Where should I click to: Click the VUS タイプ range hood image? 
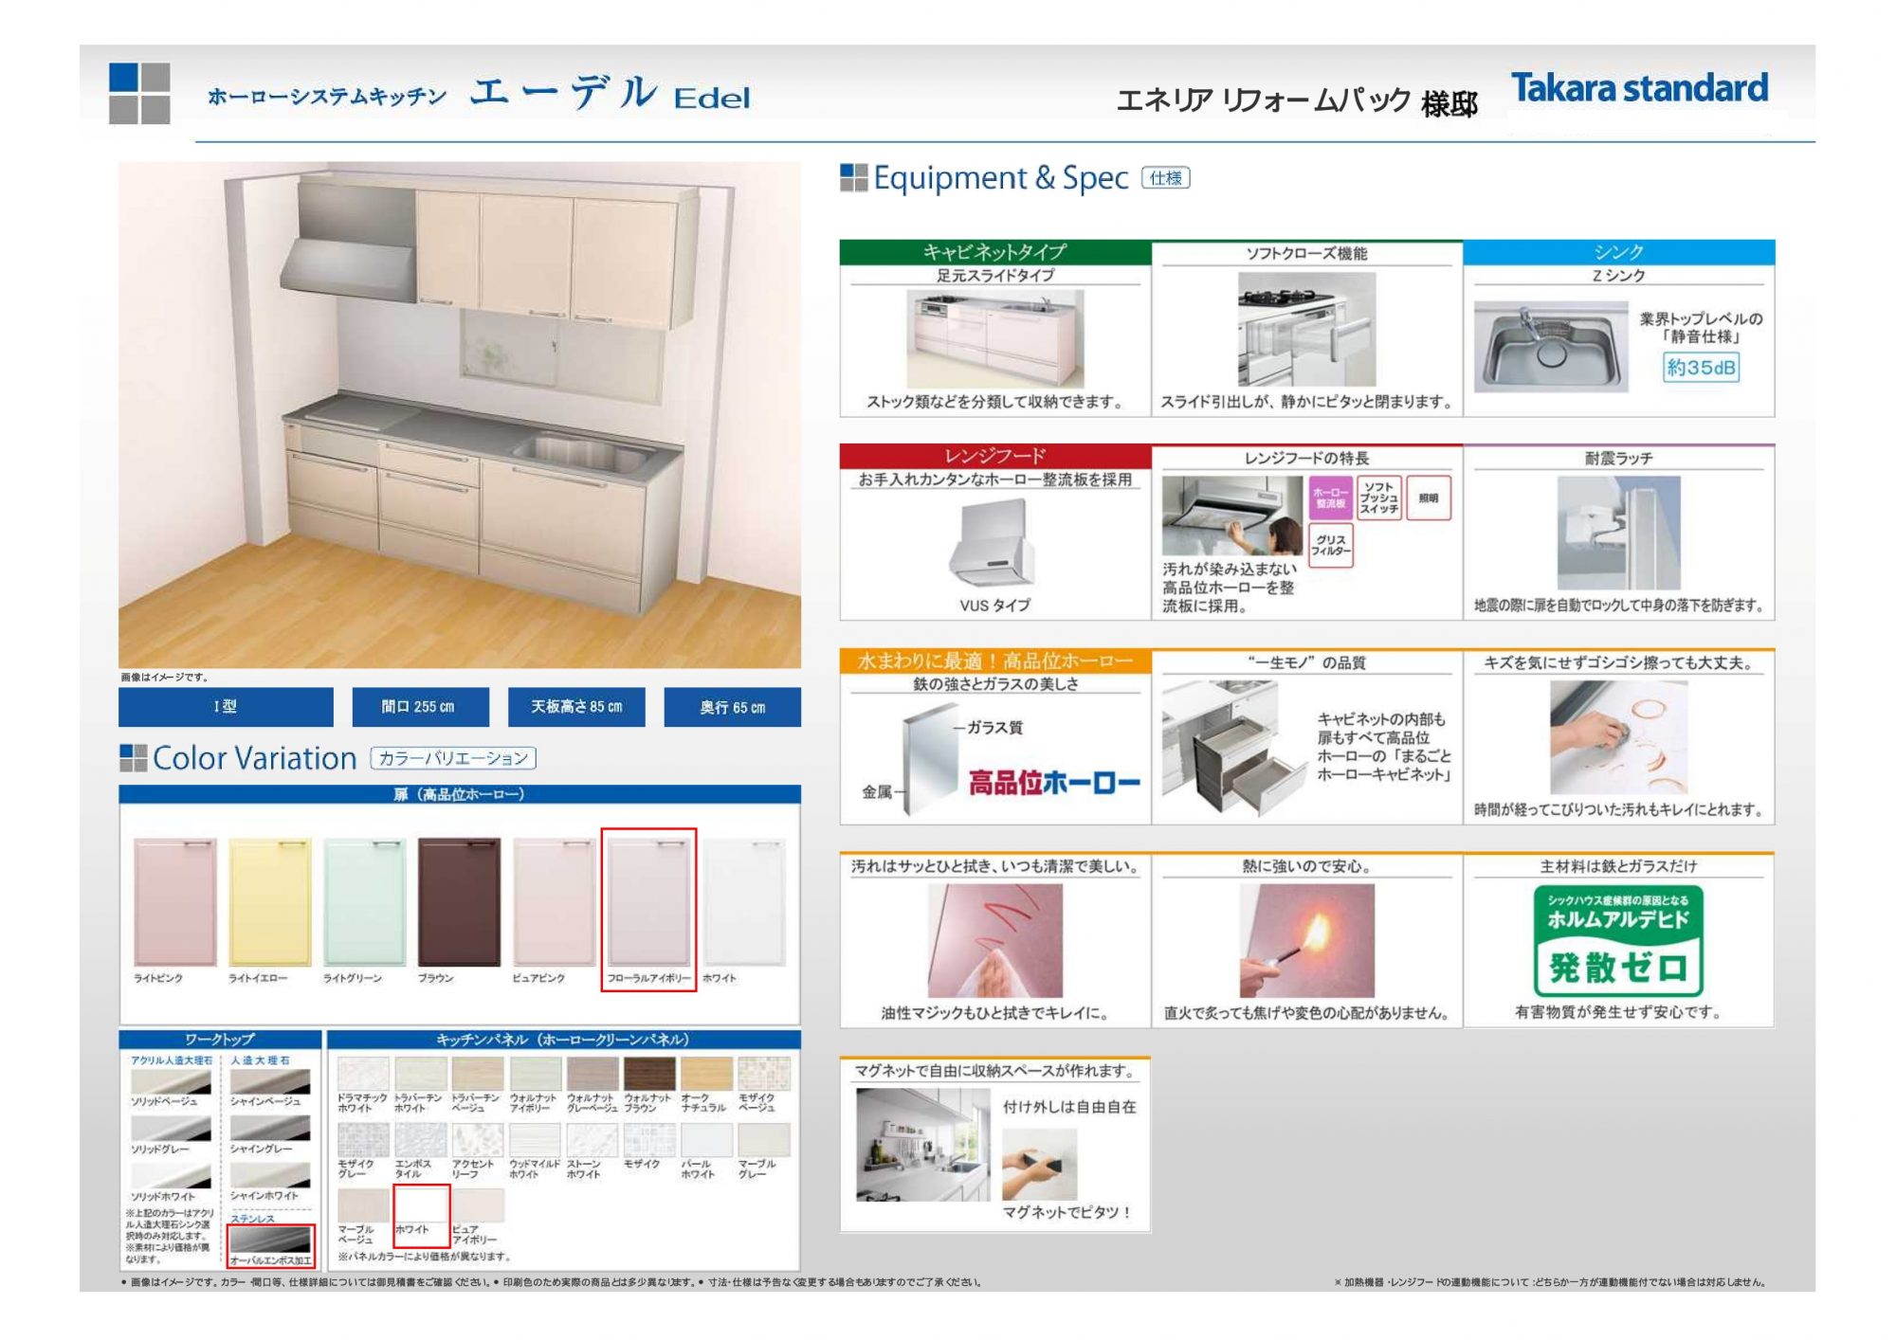[x=994, y=543]
